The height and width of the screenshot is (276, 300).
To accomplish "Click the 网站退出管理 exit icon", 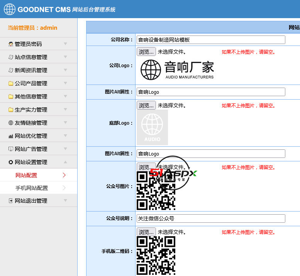I will (x=11, y=201).
